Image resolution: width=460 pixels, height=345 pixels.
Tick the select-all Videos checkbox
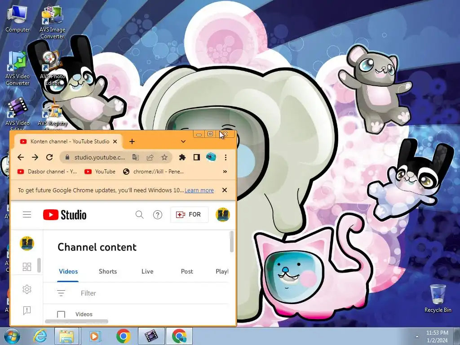pos(61,314)
